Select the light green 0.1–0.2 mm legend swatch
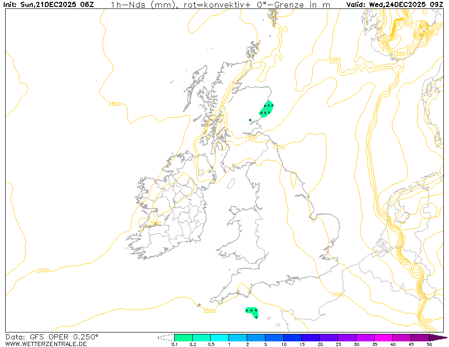This screenshot has width=449, height=347. tap(183, 337)
